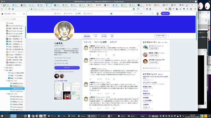Like the first tweet with the heart icon

(106, 55)
